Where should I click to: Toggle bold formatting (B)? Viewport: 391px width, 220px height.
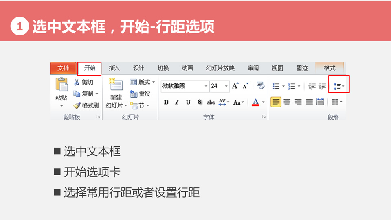click(x=166, y=102)
